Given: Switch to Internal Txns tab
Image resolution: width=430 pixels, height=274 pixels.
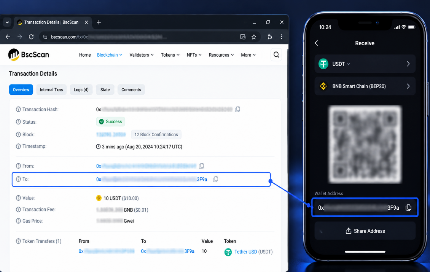Looking at the screenshot, I should pos(51,90).
